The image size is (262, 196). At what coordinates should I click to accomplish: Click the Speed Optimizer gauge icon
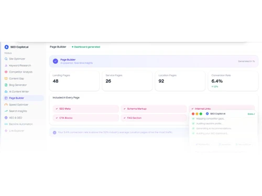(6, 105)
